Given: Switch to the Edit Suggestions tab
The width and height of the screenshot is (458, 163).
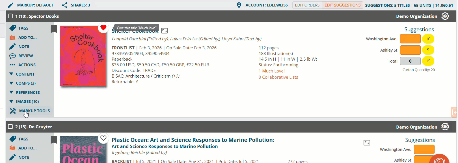Looking at the screenshot, I should (342, 5).
